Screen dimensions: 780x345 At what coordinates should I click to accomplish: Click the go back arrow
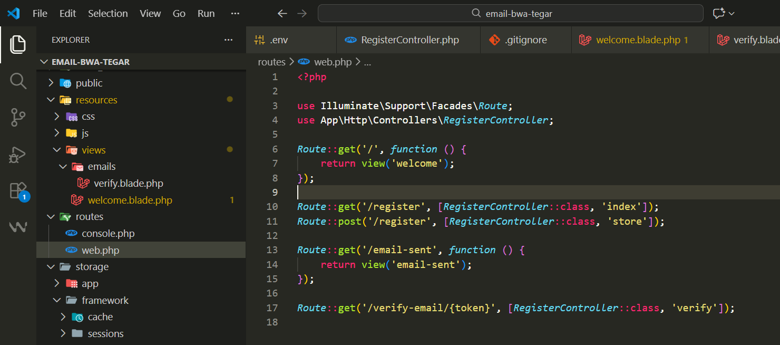tap(282, 14)
